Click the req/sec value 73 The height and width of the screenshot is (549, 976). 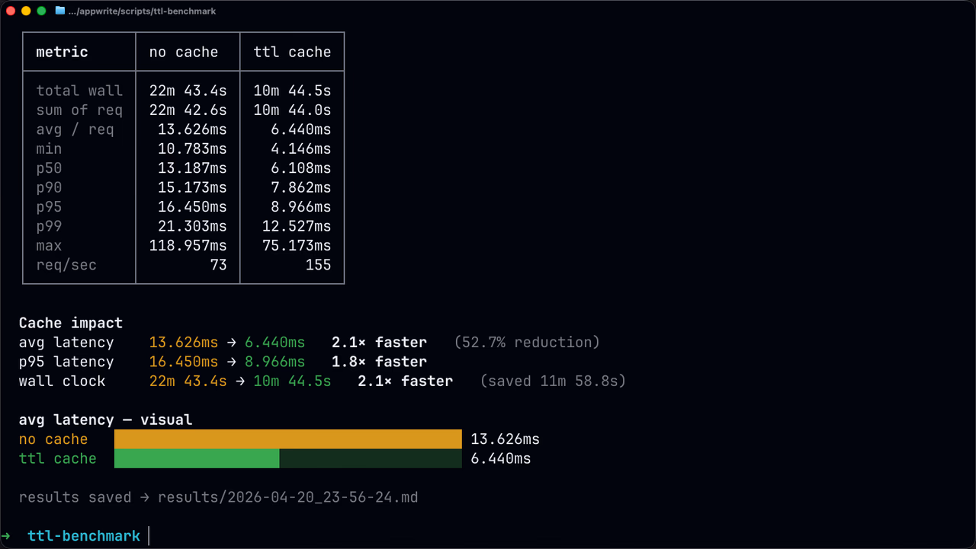click(x=219, y=265)
